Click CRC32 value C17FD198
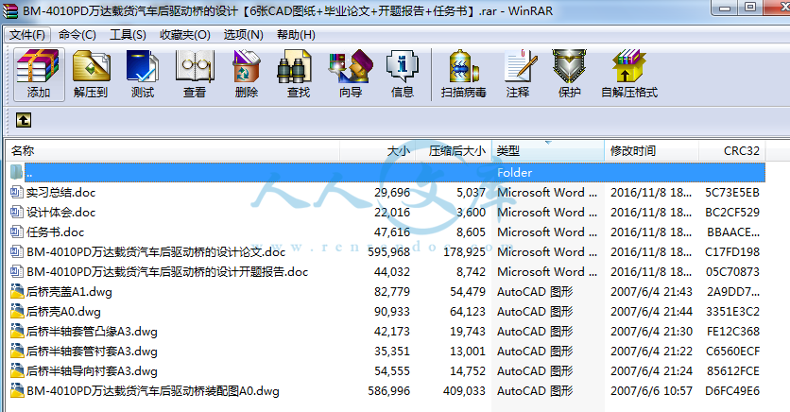Viewport: 790px width, 412px height. (x=732, y=252)
